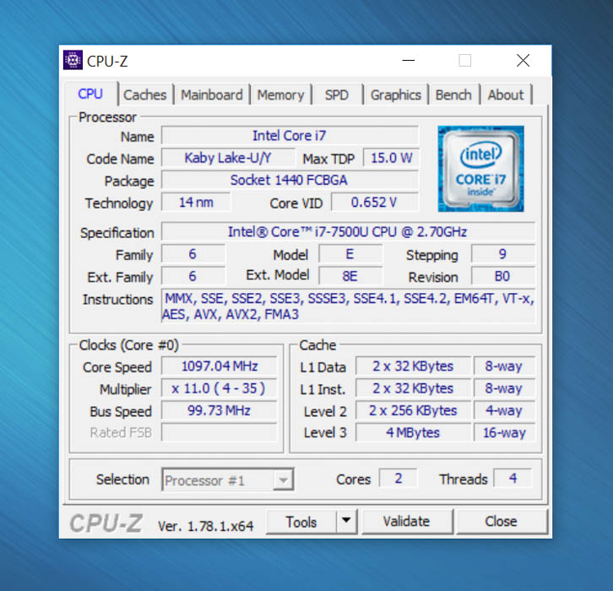613x591 pixels.
Task: Switch to the Bench tab
Action: pos(453,95)
